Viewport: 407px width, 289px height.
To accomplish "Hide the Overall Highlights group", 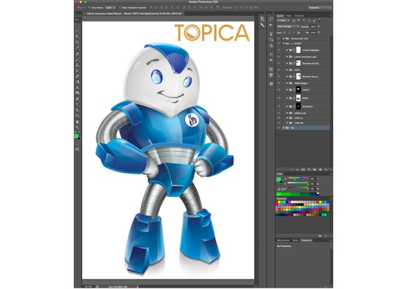I will [279, 50].
